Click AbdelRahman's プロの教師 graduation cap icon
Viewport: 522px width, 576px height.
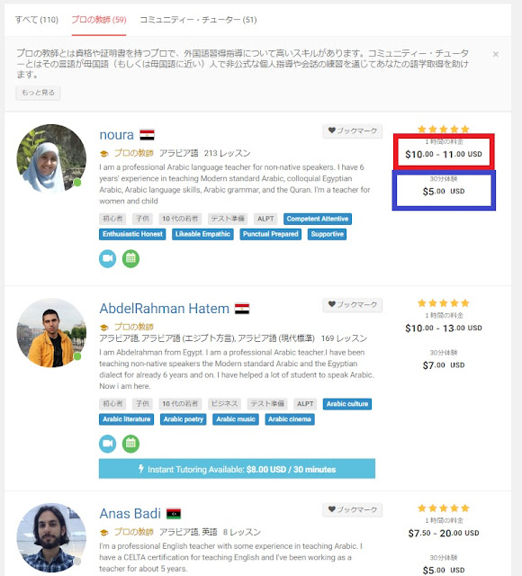[x=104, y=328]
